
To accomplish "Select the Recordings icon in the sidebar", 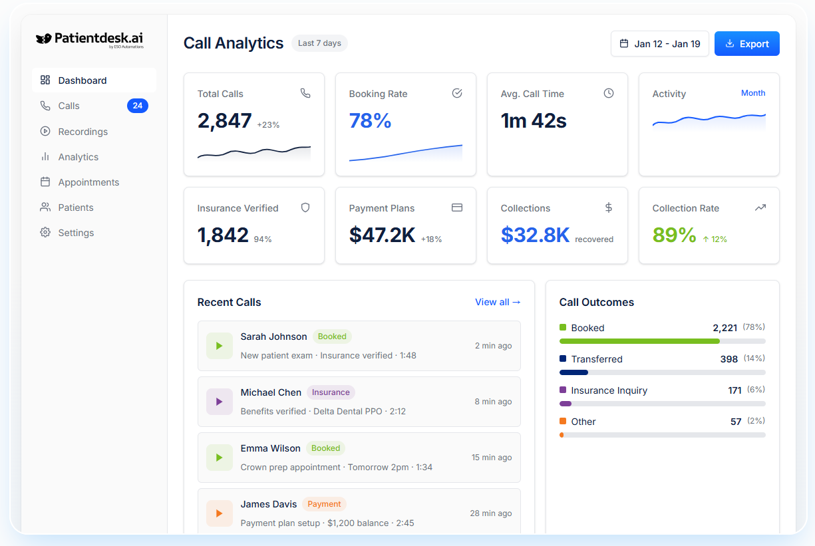I will click(45, 131).
